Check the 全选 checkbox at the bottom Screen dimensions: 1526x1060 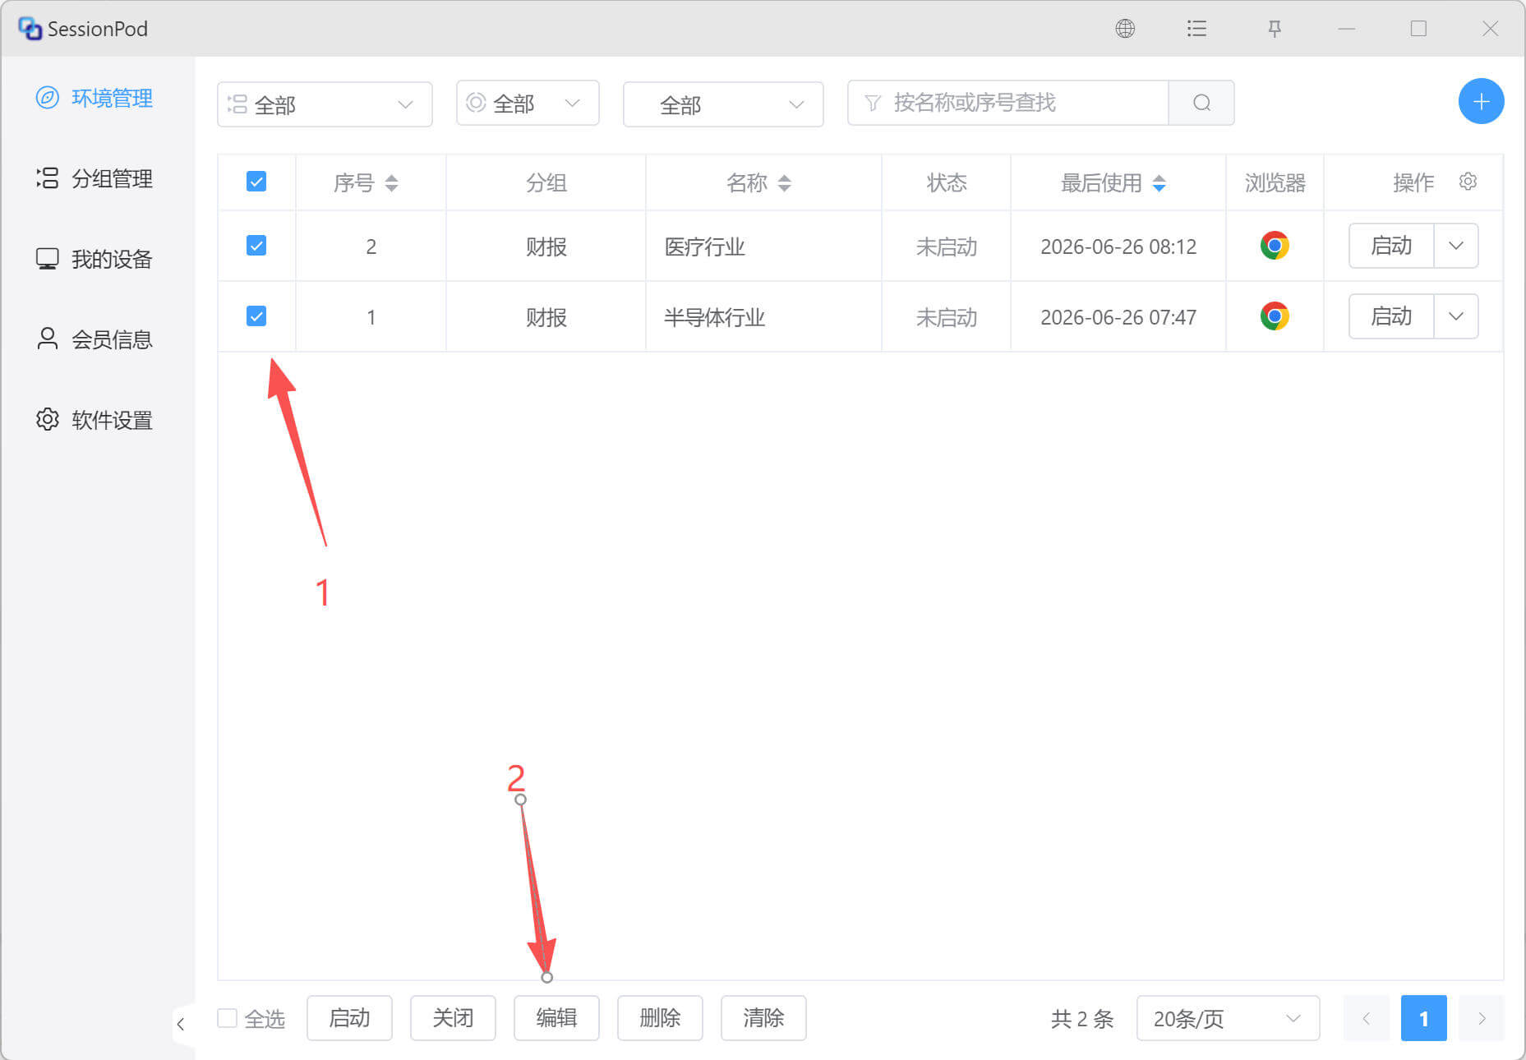(228, 1018)
